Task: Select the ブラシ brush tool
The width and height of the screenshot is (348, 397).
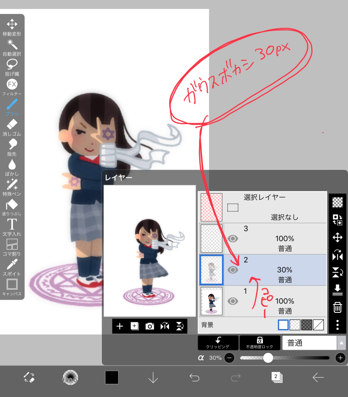Action: 12,107
